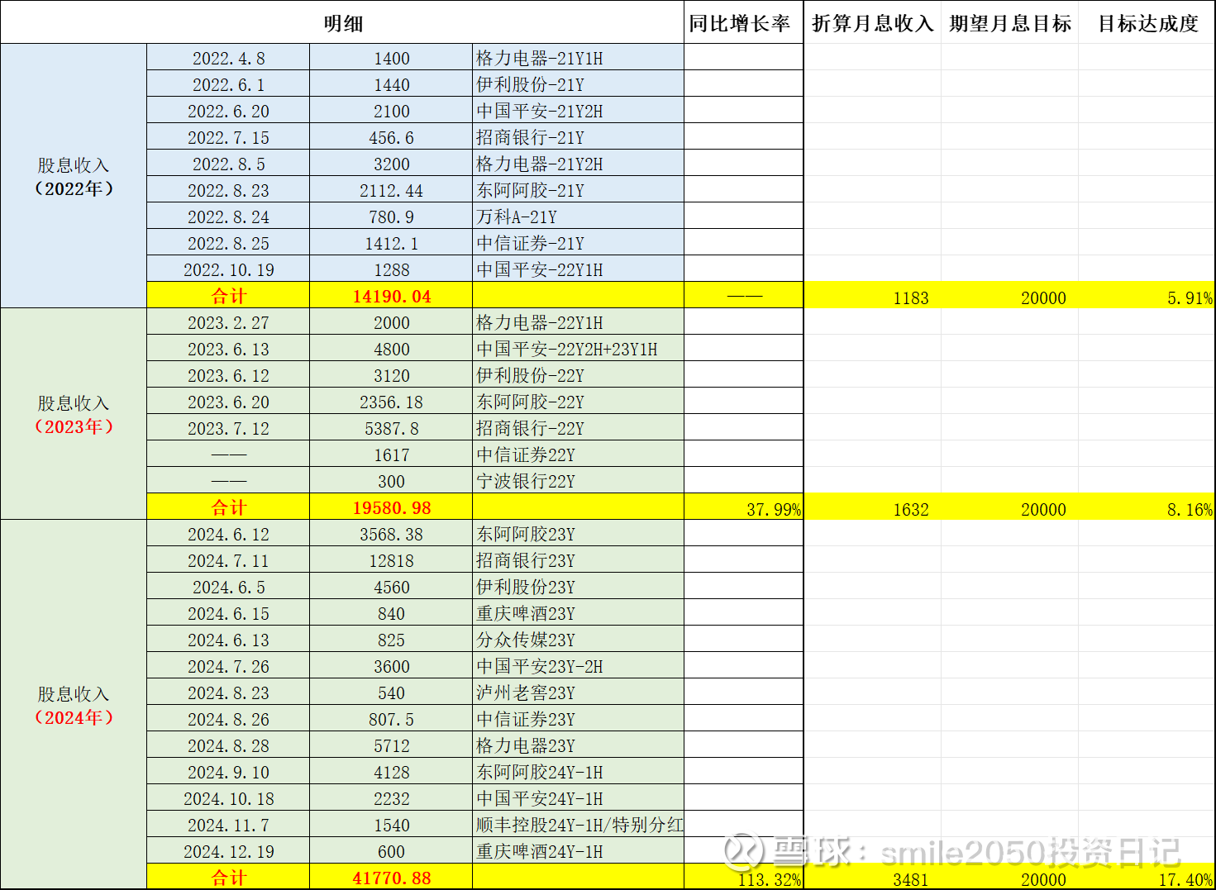Click the cell 伊利股份-21Y
This screenshot has width=1216, height=890.
click(578, 84)
